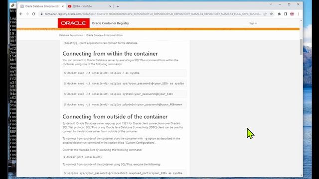Click the PuTTY terminal window icon behind browser
The image size is (319, 179).
point(12,5)
